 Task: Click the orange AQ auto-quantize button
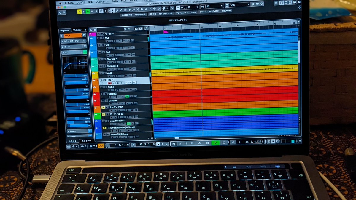tap(101, 145)
